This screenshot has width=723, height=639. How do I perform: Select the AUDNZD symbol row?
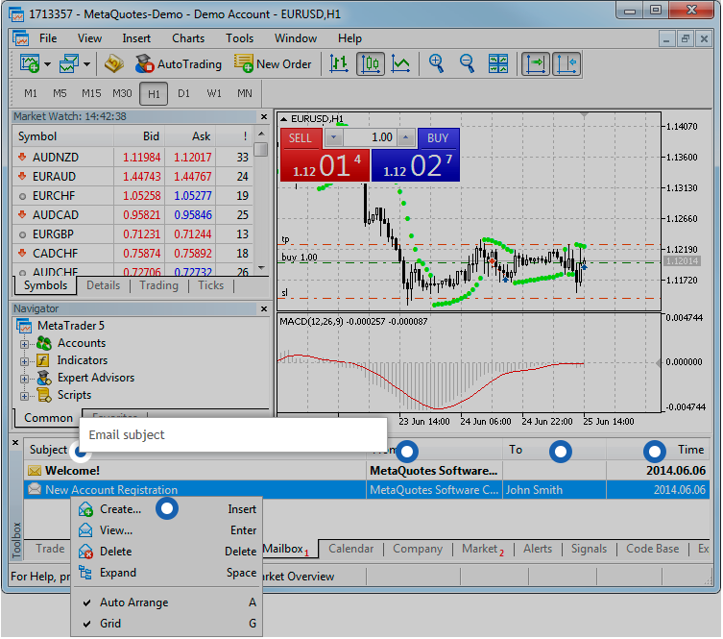pos(133,157)
